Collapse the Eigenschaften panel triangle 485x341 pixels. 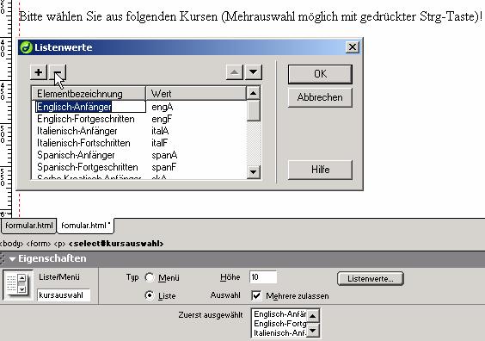[12, 258]
